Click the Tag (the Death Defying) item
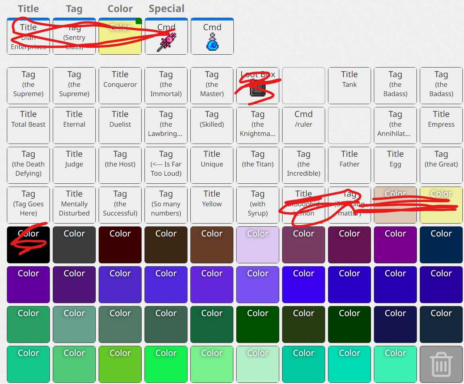 pos(29,165)
